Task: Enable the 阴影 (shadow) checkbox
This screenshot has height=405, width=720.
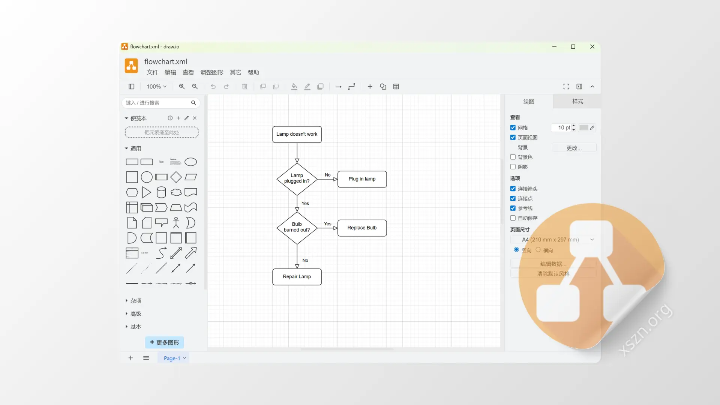Action: [513, 167]
